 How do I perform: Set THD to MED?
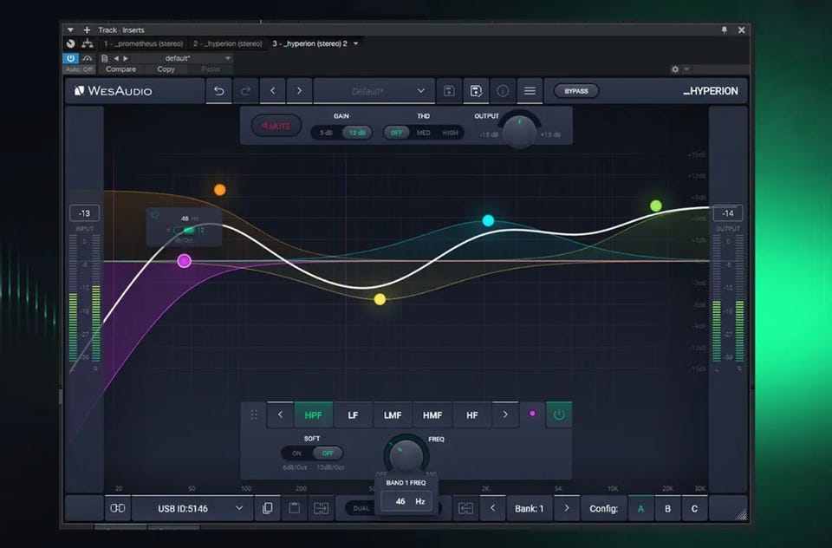[x=424, y=133]
